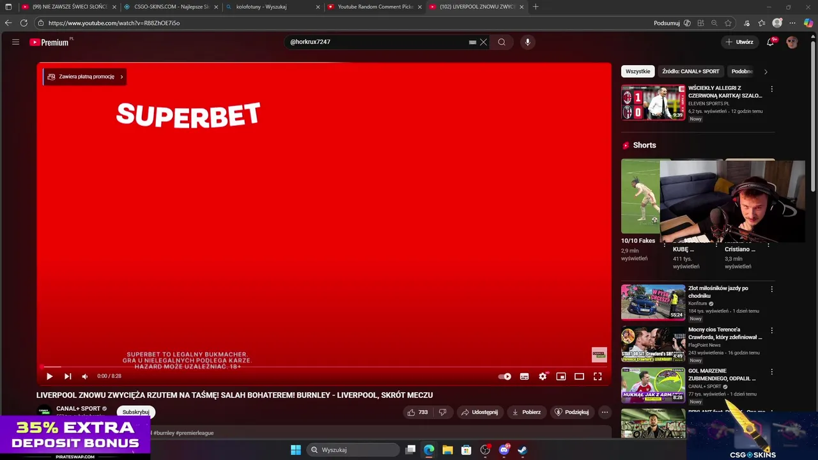Screen dimensions: 818x460
Task: Open options for Mocny cios Terence'a video
Action: tap(771, 331)
